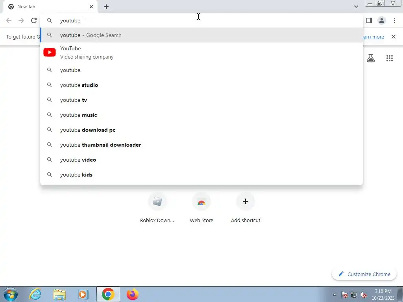Open the Roblox Down... shortcut tile
The height and width of the screenshot is (302, 403).
coord(157,208)
